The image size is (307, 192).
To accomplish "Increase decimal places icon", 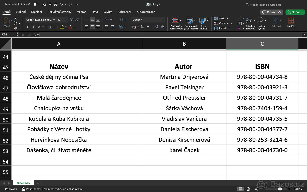I will click(x=156, y=26).
